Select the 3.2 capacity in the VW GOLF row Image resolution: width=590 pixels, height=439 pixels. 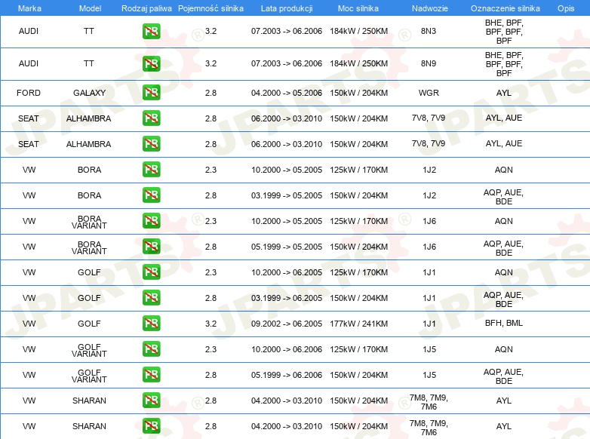coord(210,324)
